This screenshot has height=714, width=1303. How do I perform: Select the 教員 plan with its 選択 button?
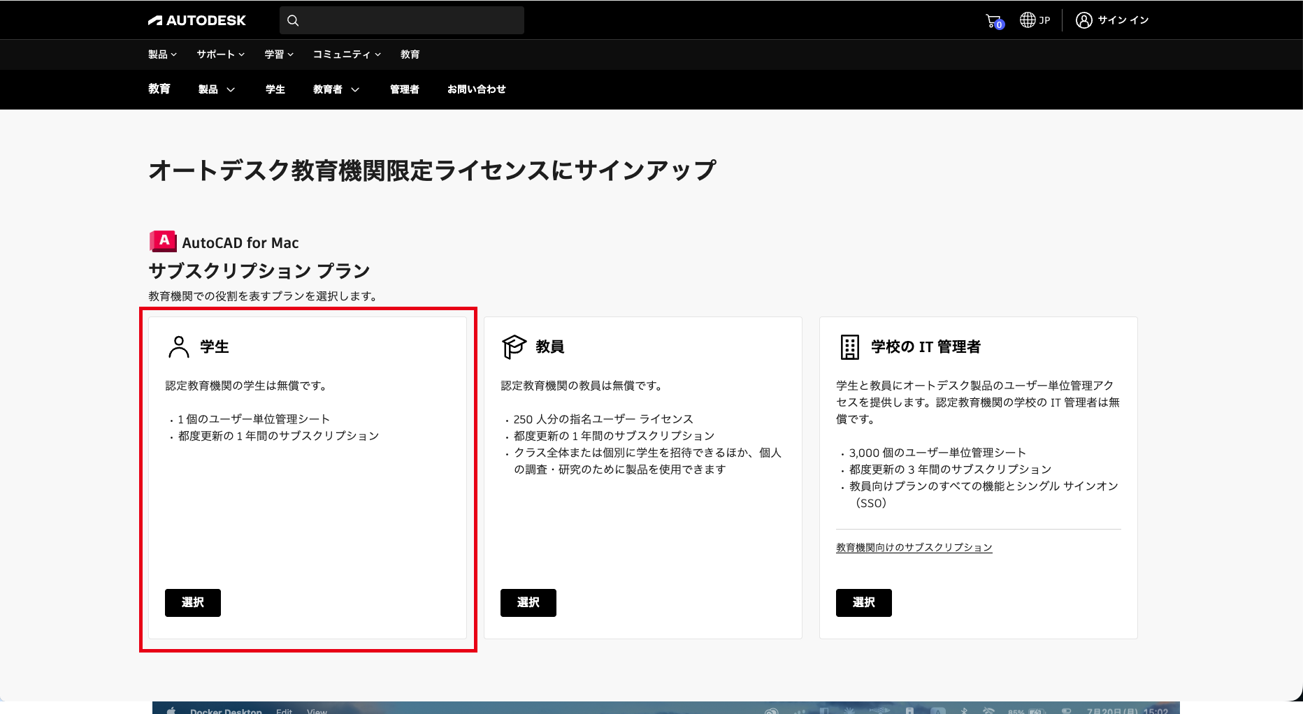[x=528, y=603]
